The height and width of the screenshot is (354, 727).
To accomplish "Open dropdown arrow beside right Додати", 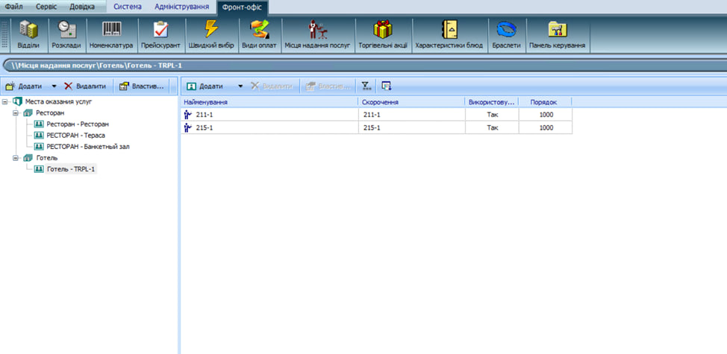I will pos(240,86).
